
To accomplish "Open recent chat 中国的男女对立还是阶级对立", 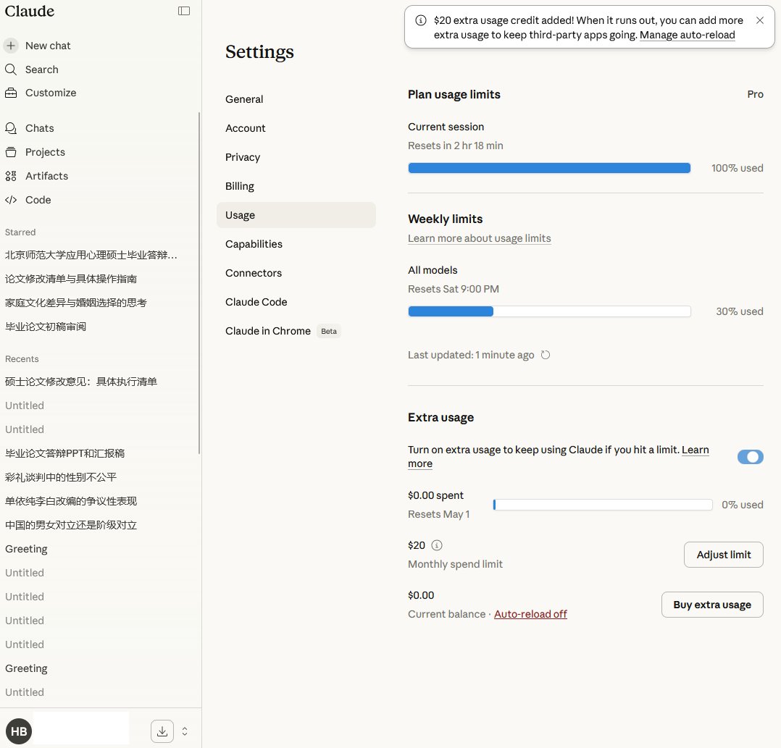I will [71, 525].
